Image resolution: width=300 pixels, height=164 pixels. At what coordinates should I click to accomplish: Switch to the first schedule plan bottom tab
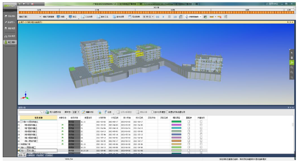[x=22, y=155]
